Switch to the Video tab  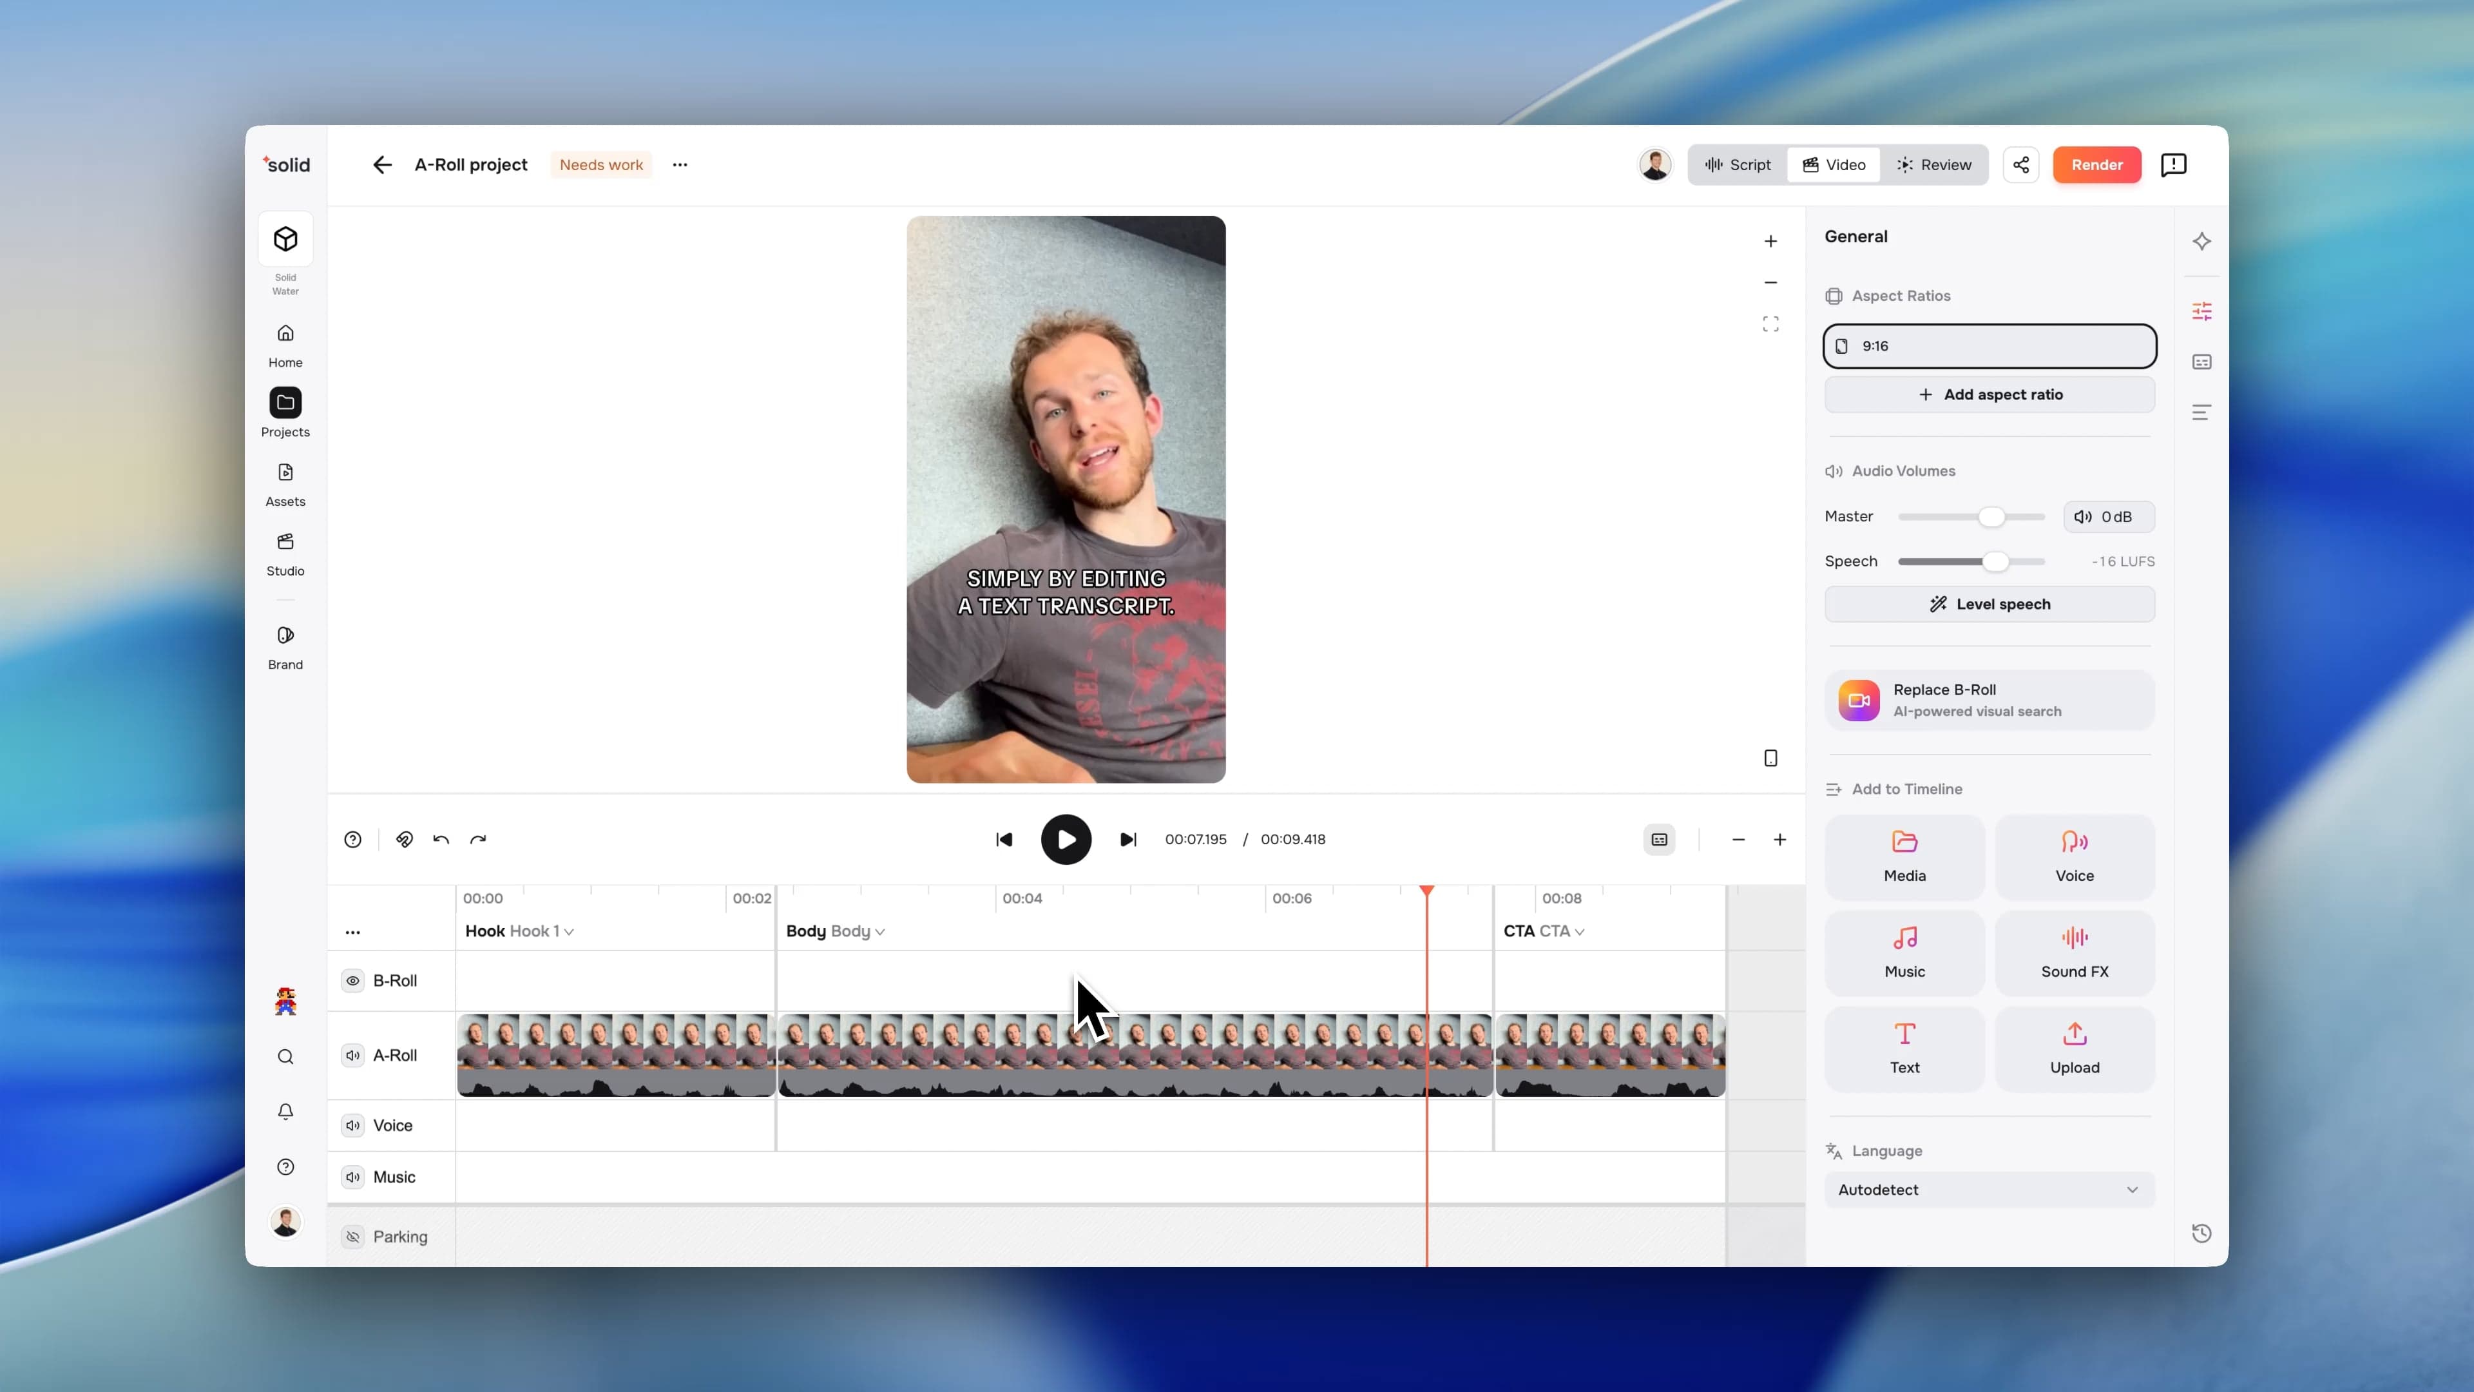(x=1834, y=165)
